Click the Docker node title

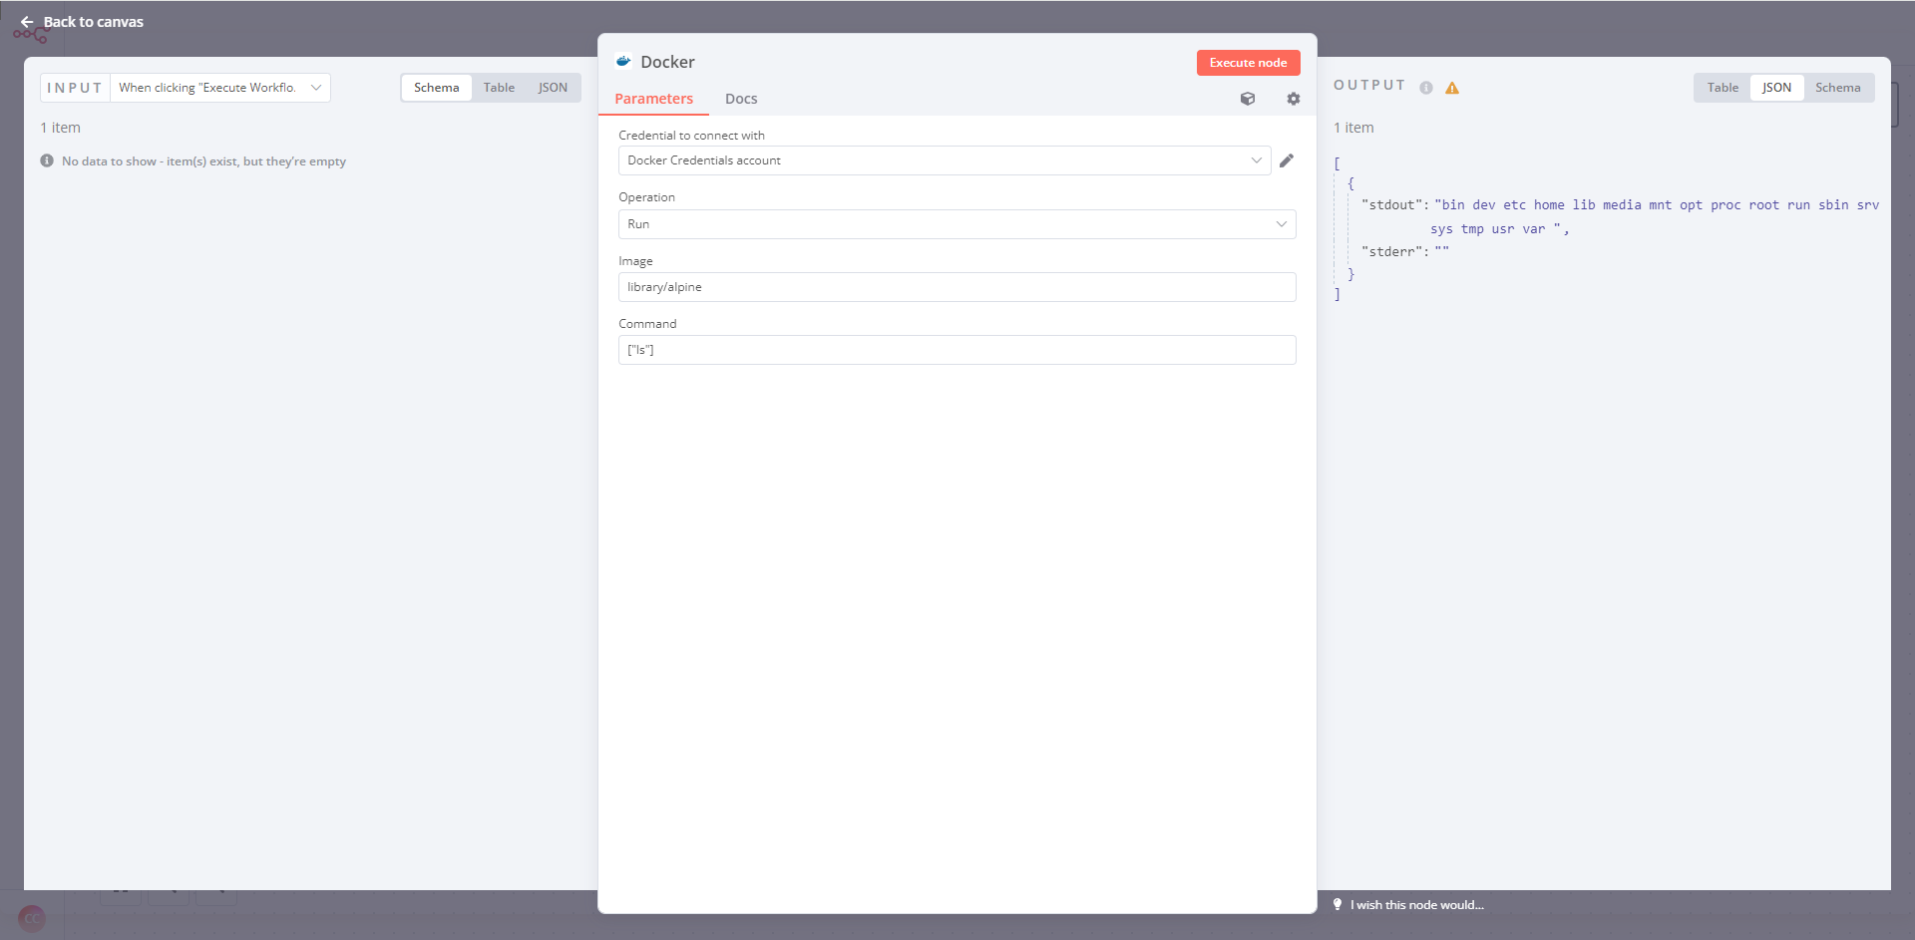click(667, 62)
